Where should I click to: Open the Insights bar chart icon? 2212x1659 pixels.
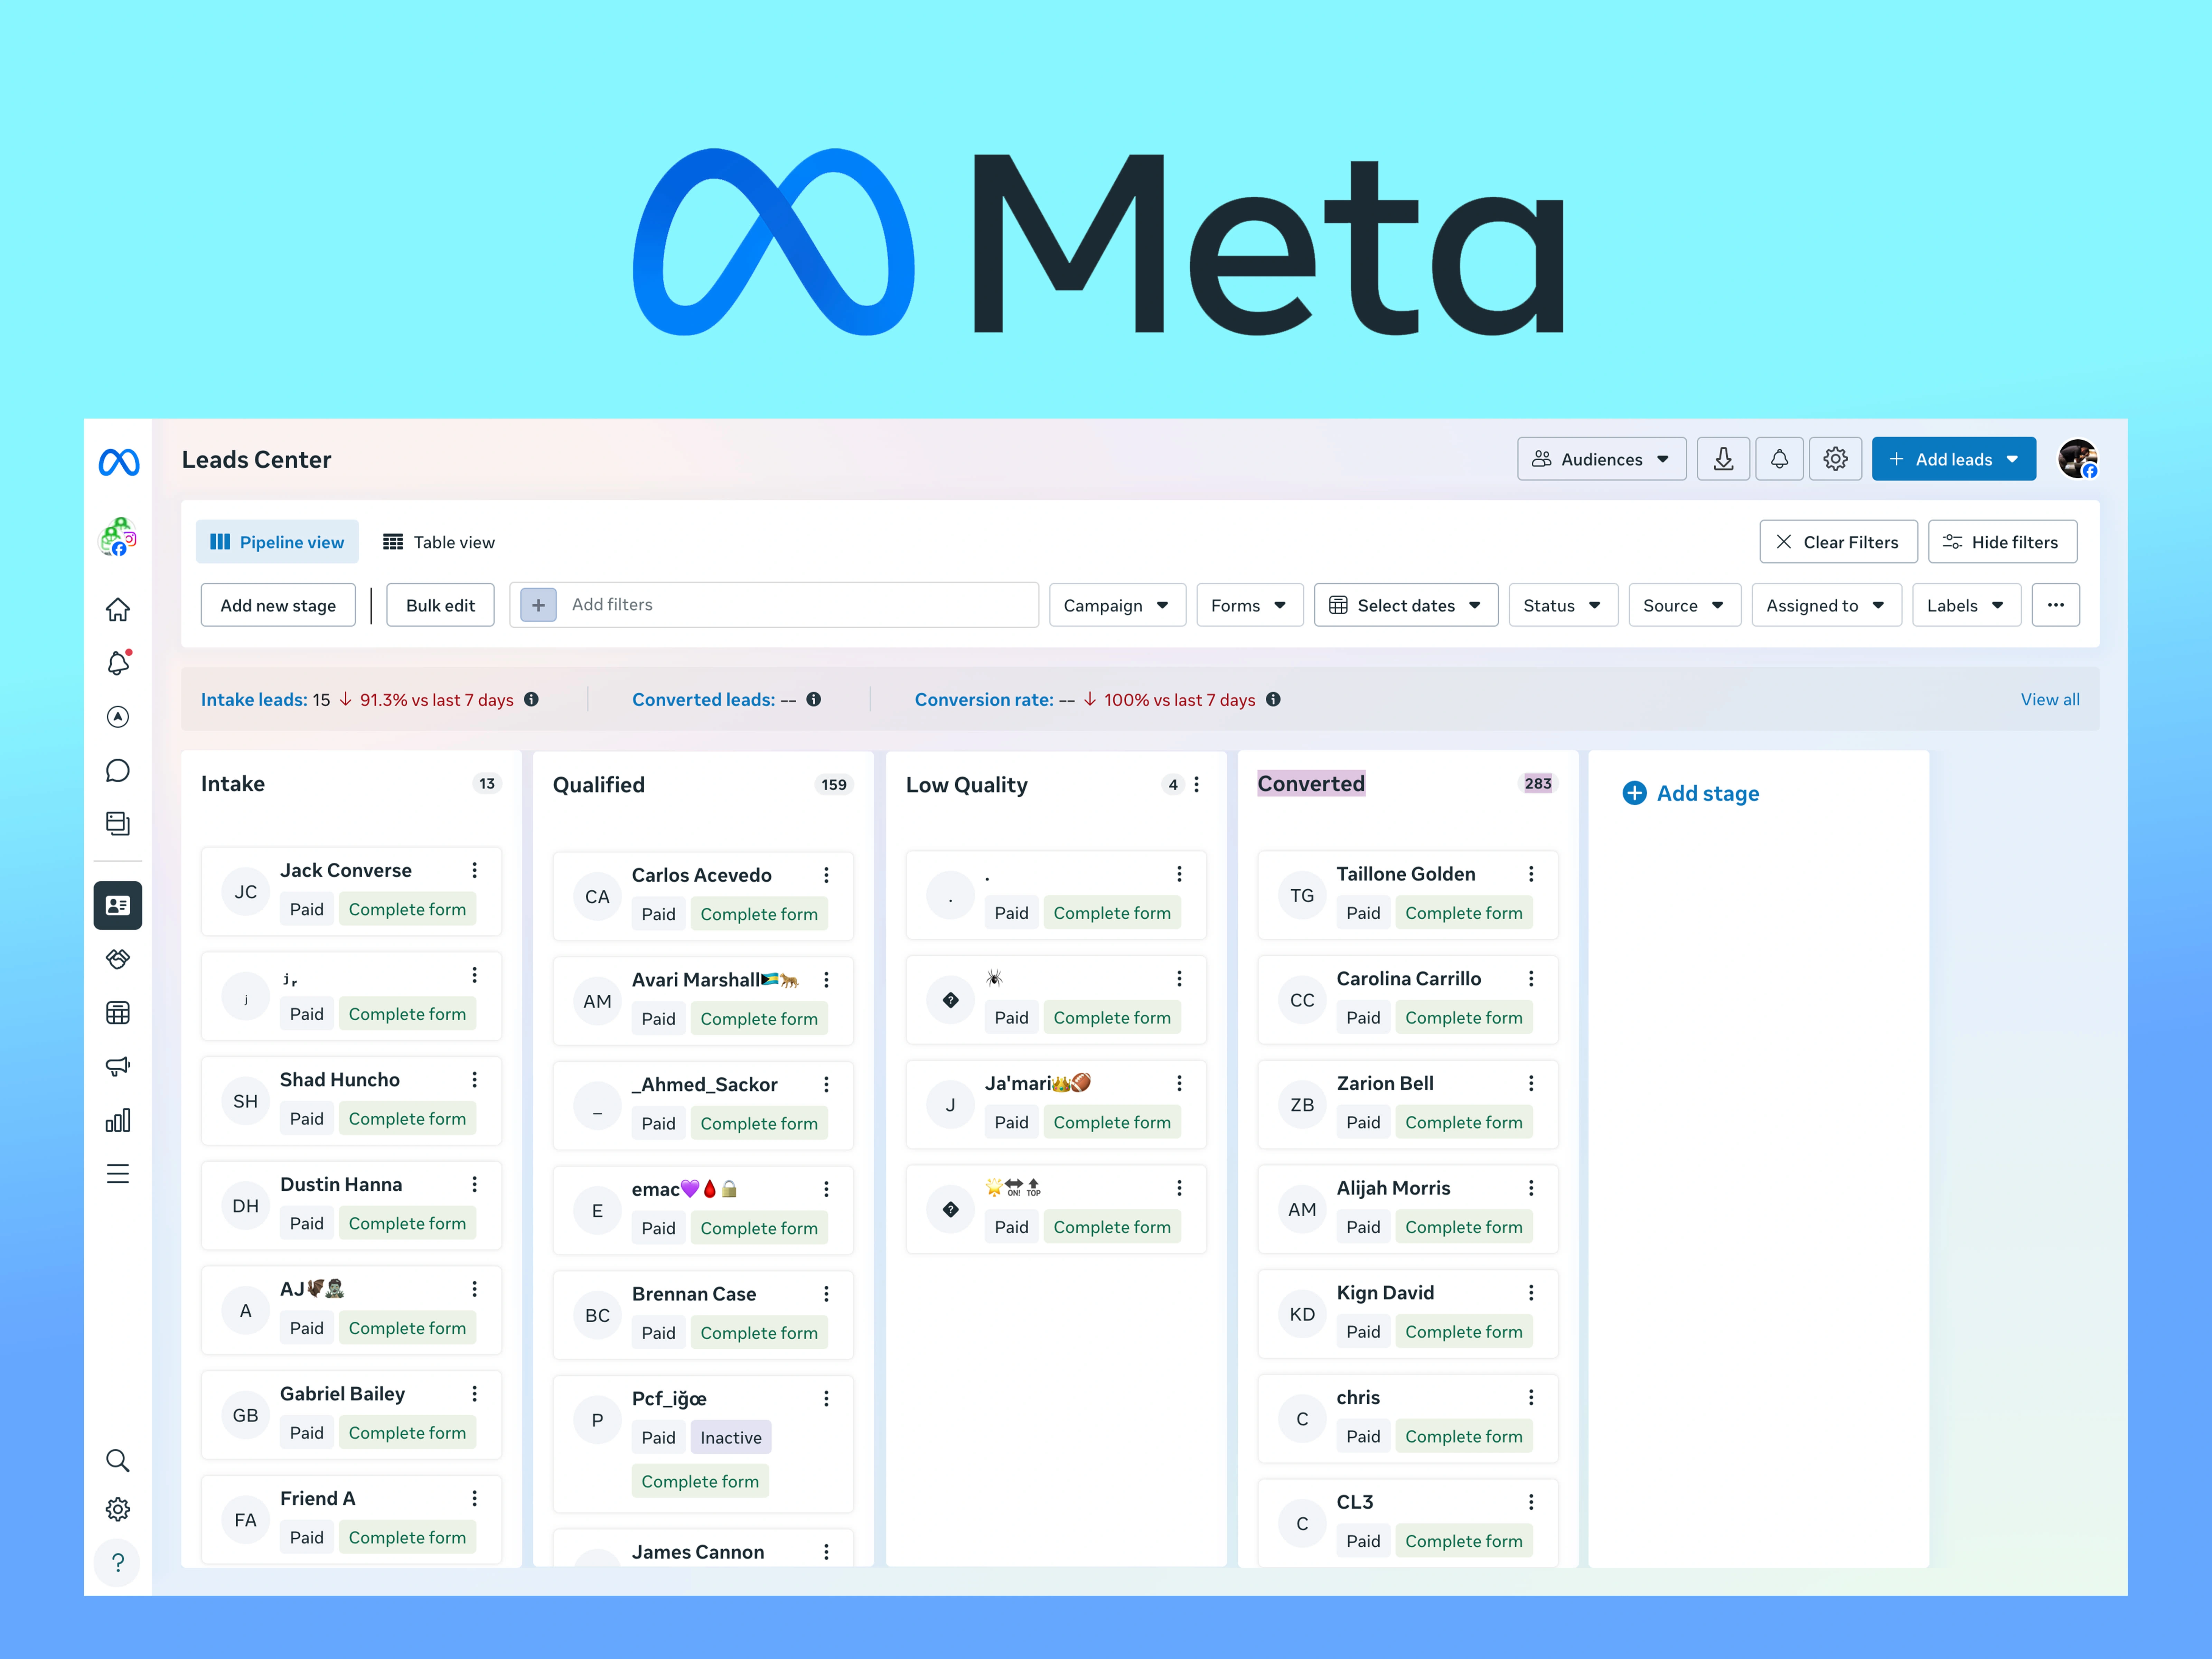pyautogui.click(x=118, y=1120)
